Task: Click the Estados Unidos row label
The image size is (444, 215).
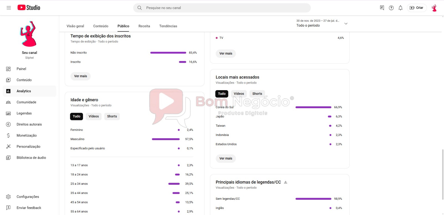Action: coord(226,144)
